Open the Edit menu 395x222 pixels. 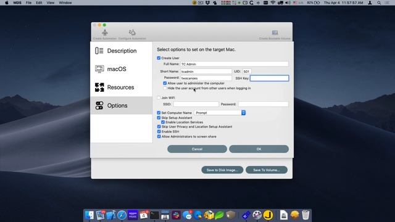click(x=39, y=2)
